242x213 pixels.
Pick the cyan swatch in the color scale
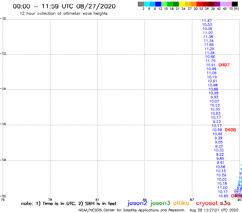click(147, 4)
